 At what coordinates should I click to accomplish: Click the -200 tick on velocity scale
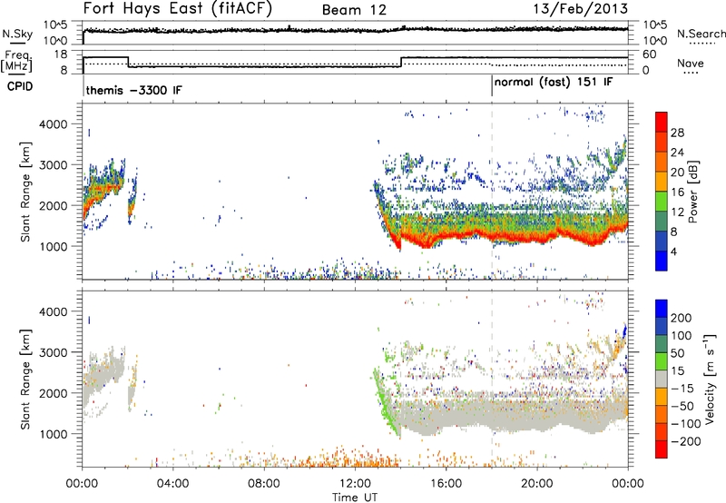tap(685, 441)
